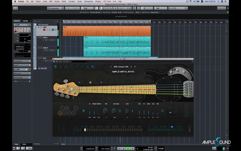This screenshot has width=241, height=151.
Task: Click the Wi-Fi icon in menu bar
Action: coord(191,1)
